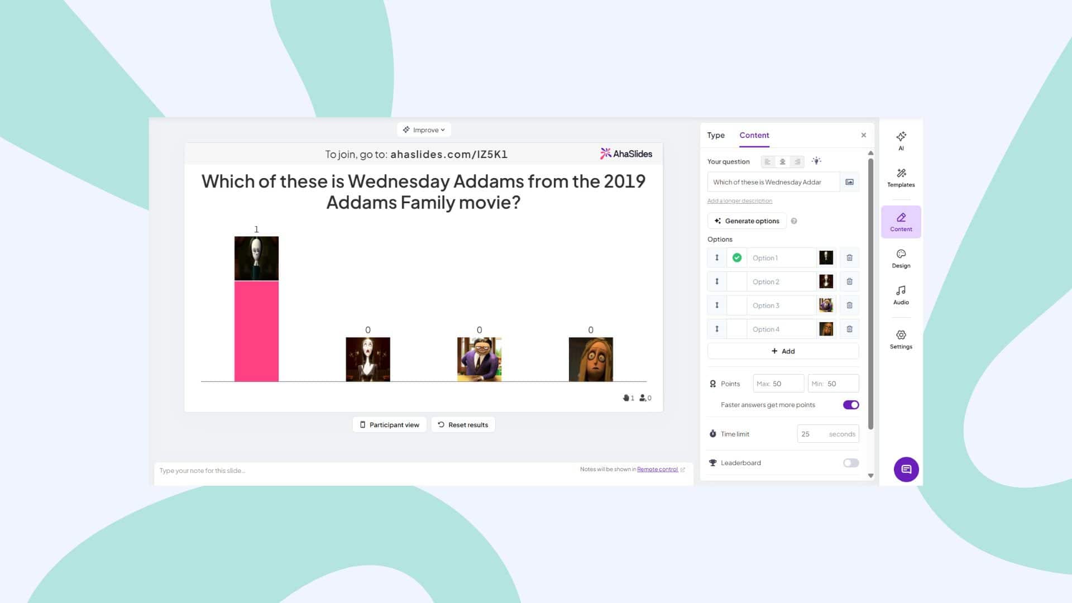Viewport: 1072px width, 603px height.
Task: Close the content panel
Action: point(863,135)
